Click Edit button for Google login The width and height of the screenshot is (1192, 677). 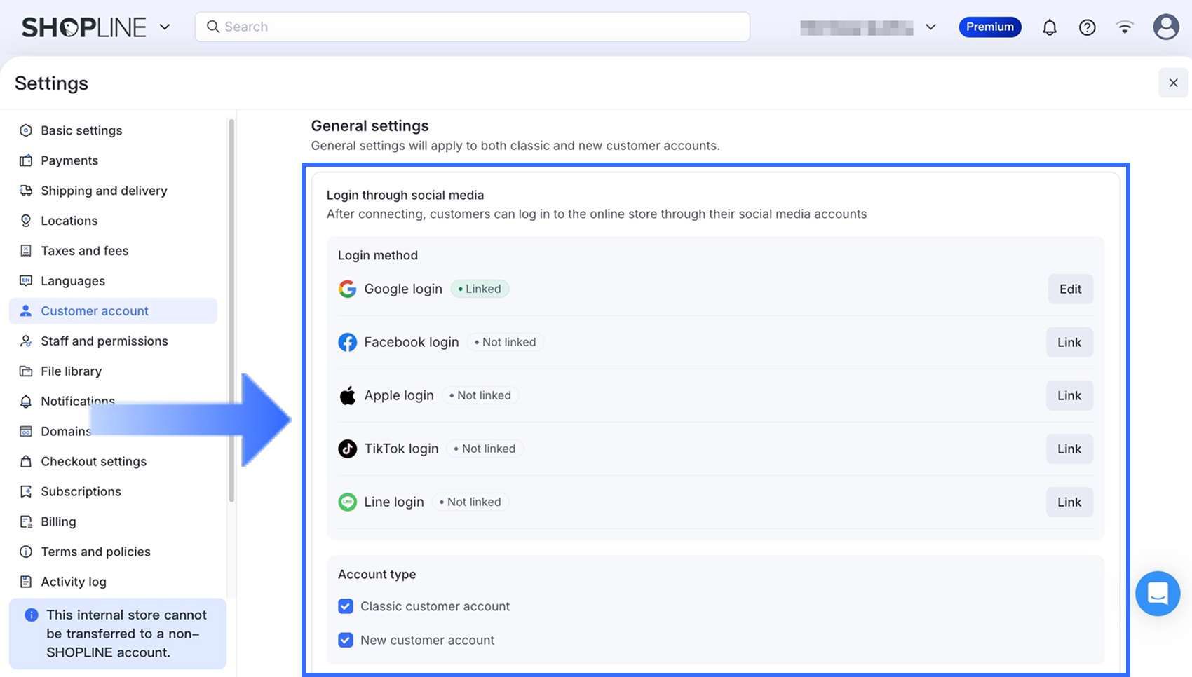click(x=1070, y=289)
